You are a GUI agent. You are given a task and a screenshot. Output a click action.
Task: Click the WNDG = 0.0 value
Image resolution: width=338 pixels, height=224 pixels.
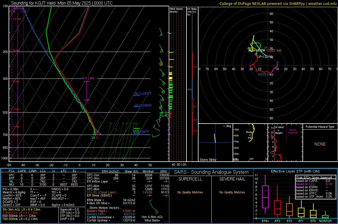pos(60,189)
